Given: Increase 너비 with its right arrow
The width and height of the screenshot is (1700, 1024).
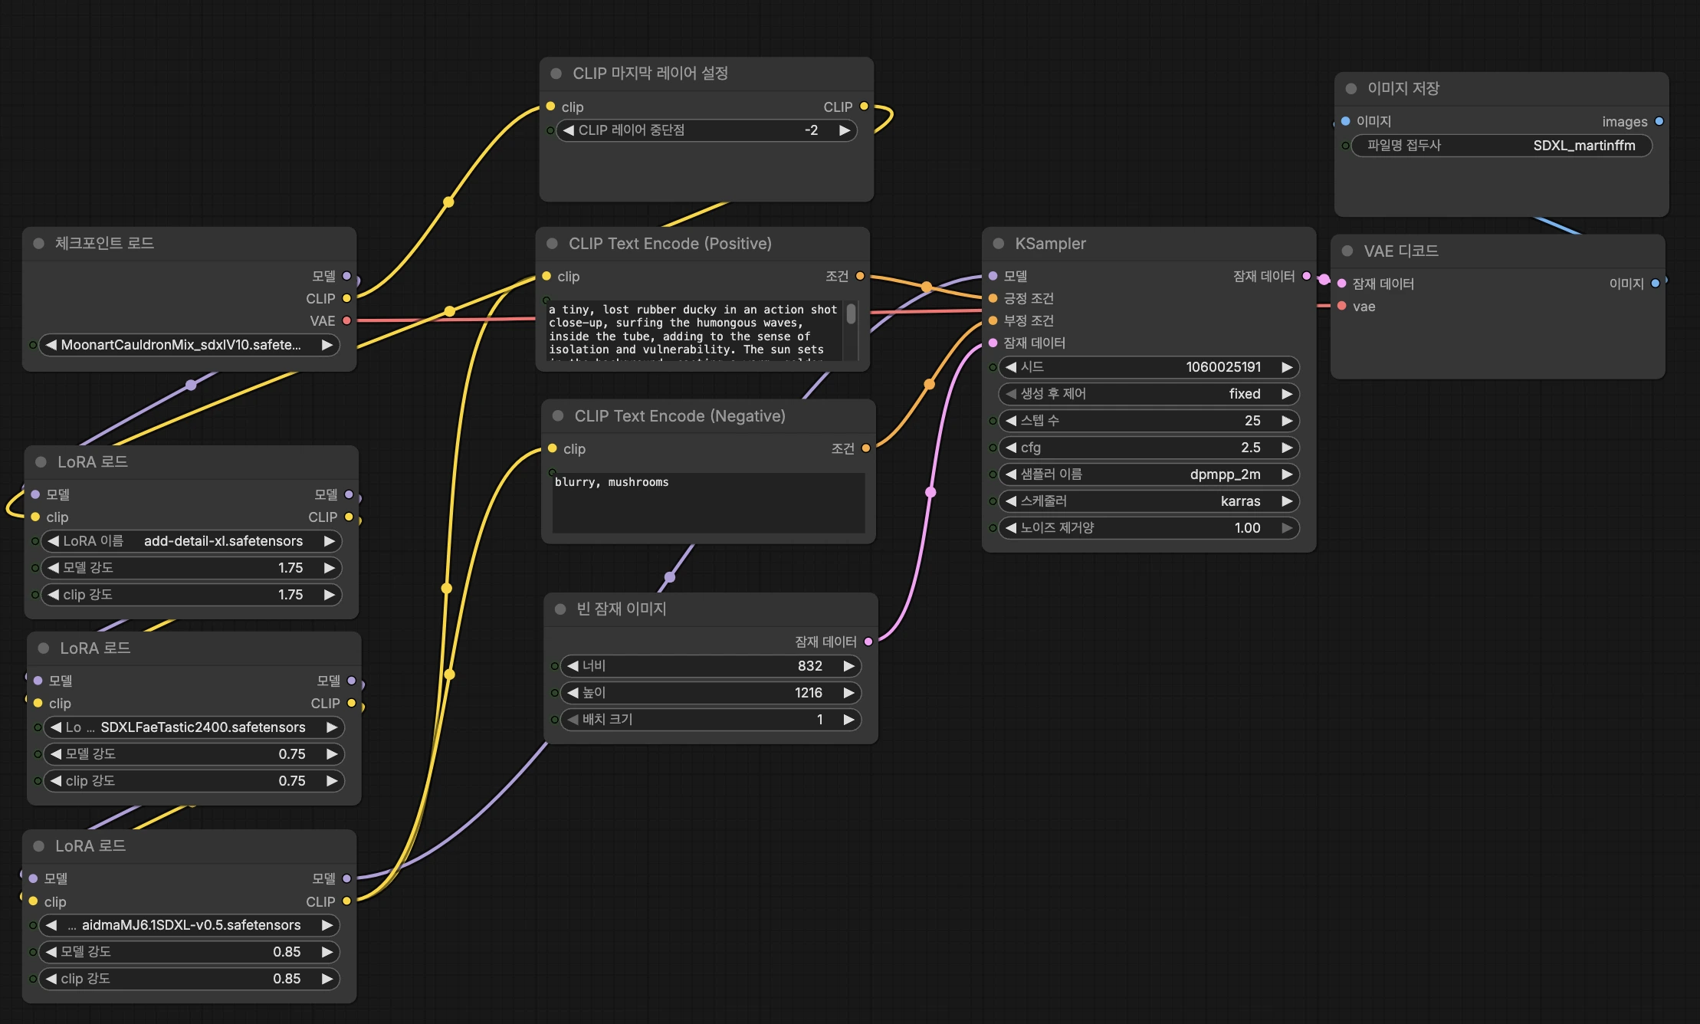Looking at the screenshot, I should tap(848, 666).
